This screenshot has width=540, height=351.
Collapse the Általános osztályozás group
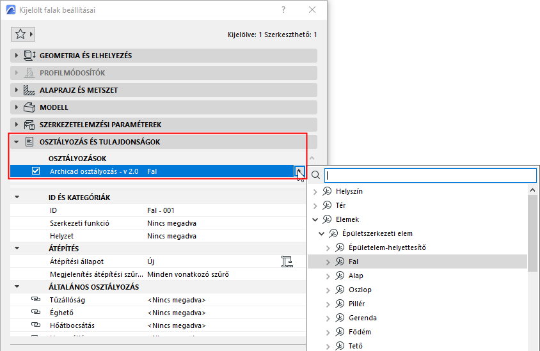coord(17,286)
